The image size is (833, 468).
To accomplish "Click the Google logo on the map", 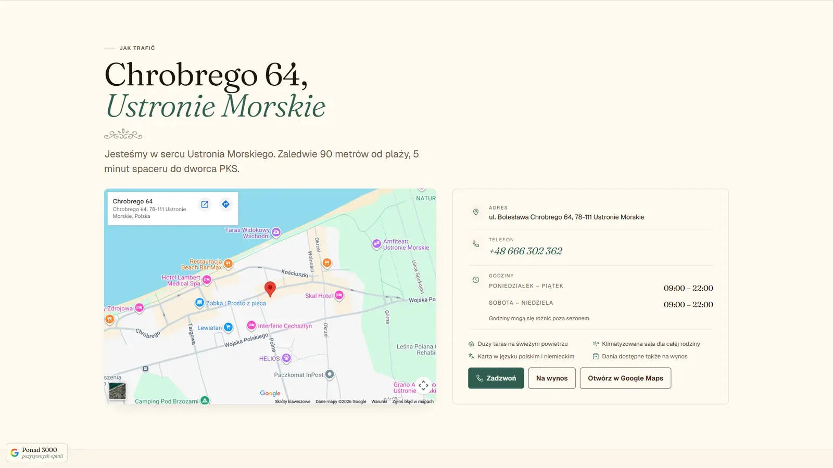I will [x=270, y=394].
